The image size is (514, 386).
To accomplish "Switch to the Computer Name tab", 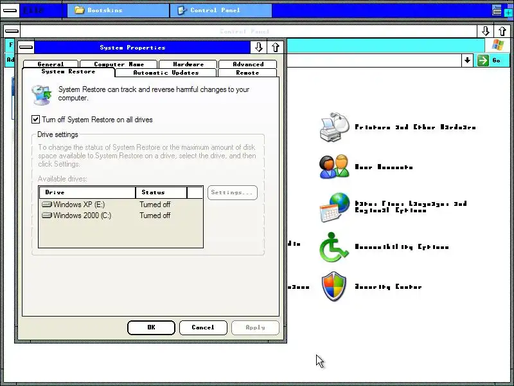I will click(119, 64).
